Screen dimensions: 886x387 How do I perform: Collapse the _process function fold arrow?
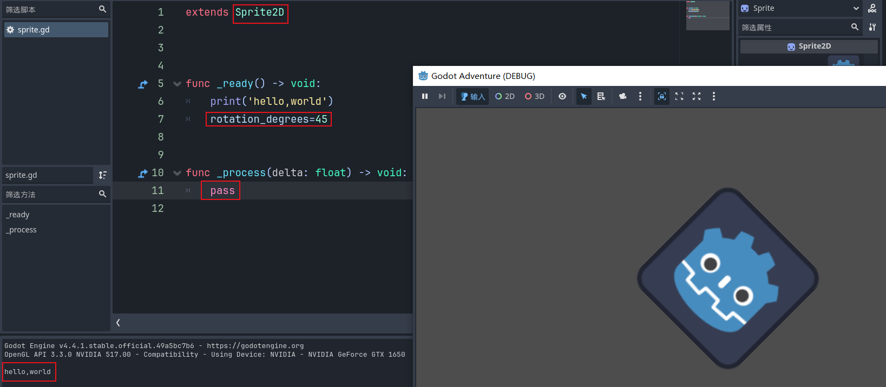tap(177, 173)
